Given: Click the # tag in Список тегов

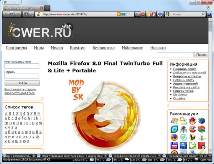Looking at the screenshot, I should (6, 114).
